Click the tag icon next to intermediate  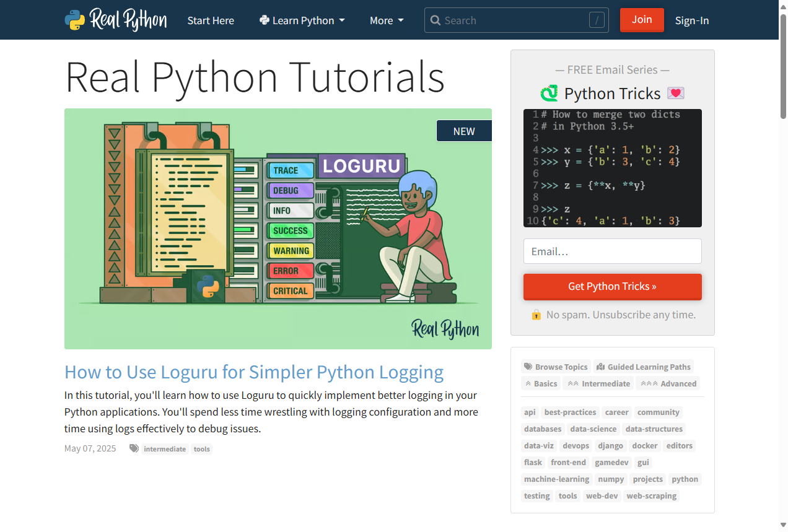click(134, 448)
